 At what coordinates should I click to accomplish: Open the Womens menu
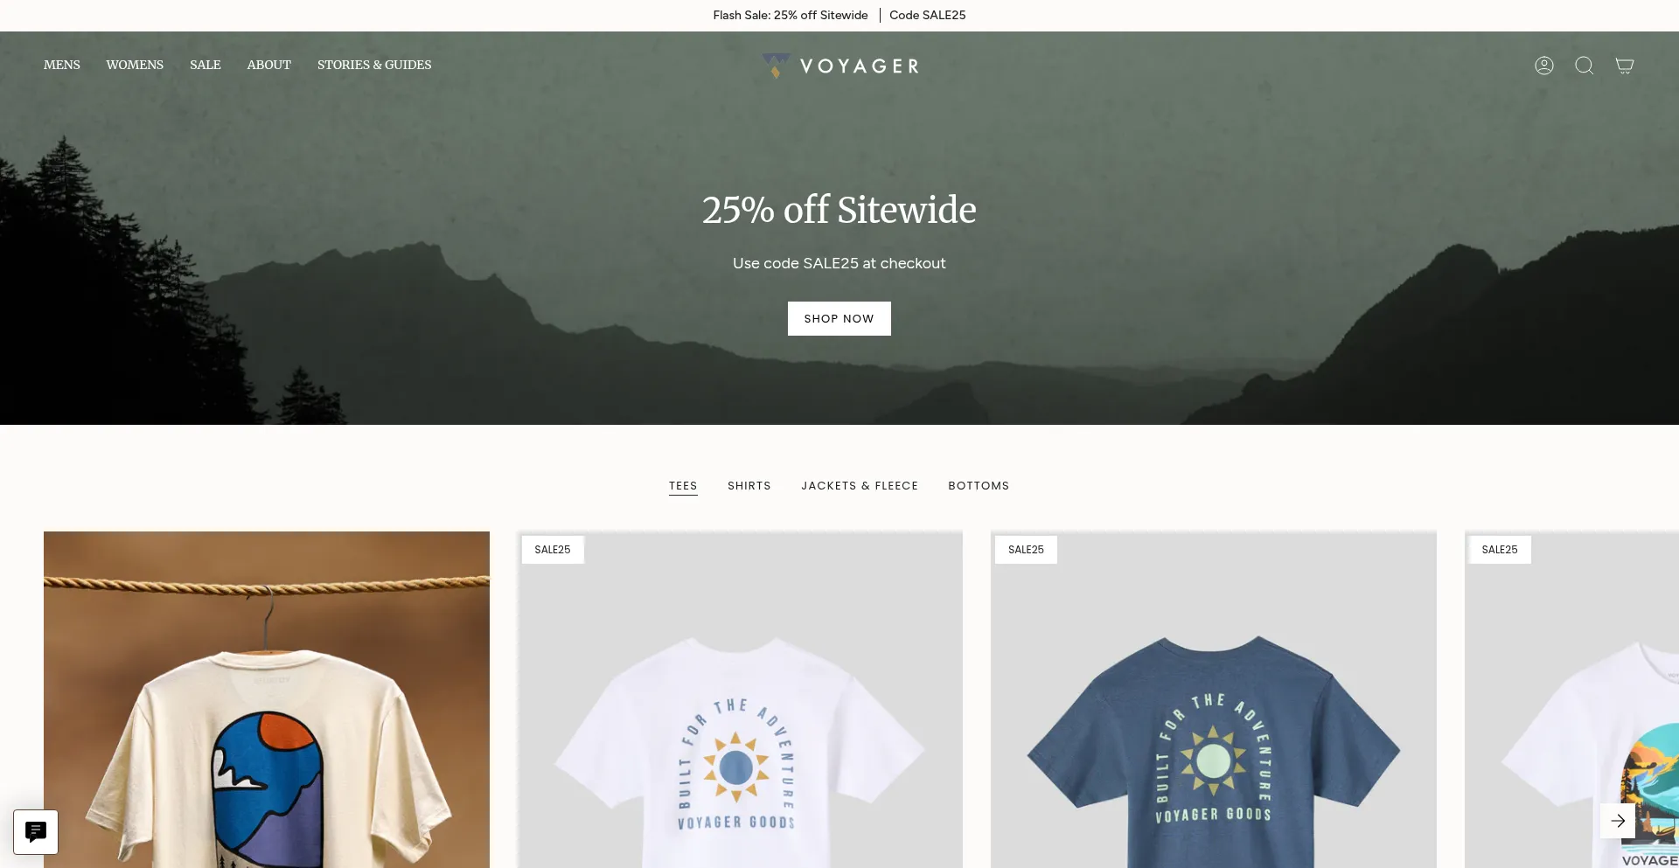(x=135, y=65)
